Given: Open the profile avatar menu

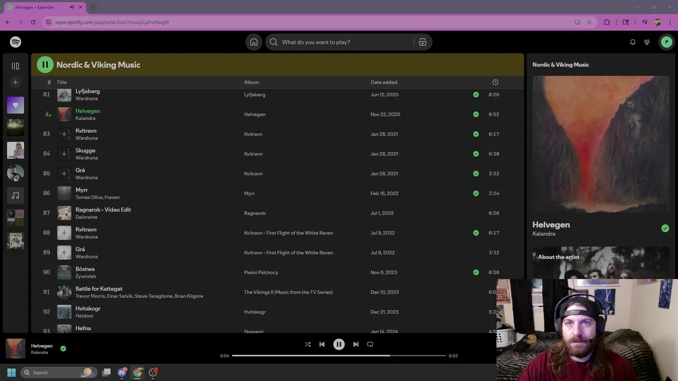Looking at the screenshot, I should [666, 42].
